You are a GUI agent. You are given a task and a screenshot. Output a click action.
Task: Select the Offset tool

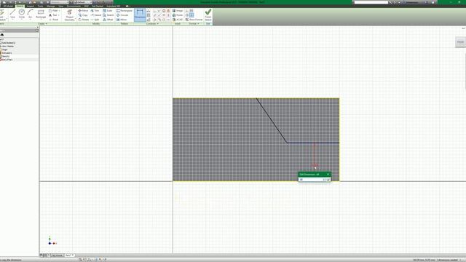(x=108, y=20)
